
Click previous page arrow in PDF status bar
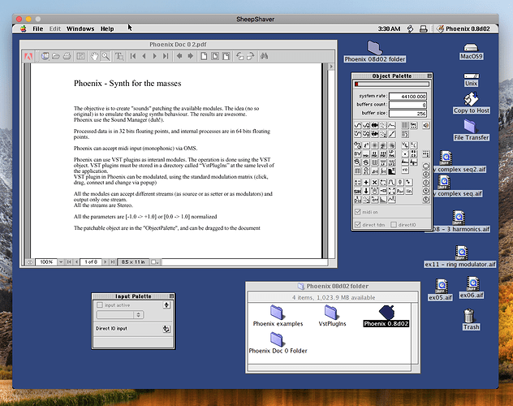[x=76, y=262]
